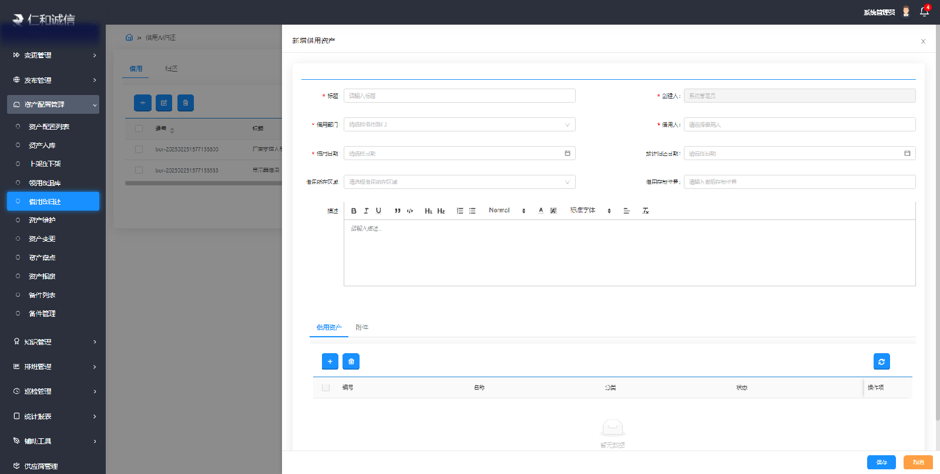Click the blue 保存 button

click(x=881, y=462)
